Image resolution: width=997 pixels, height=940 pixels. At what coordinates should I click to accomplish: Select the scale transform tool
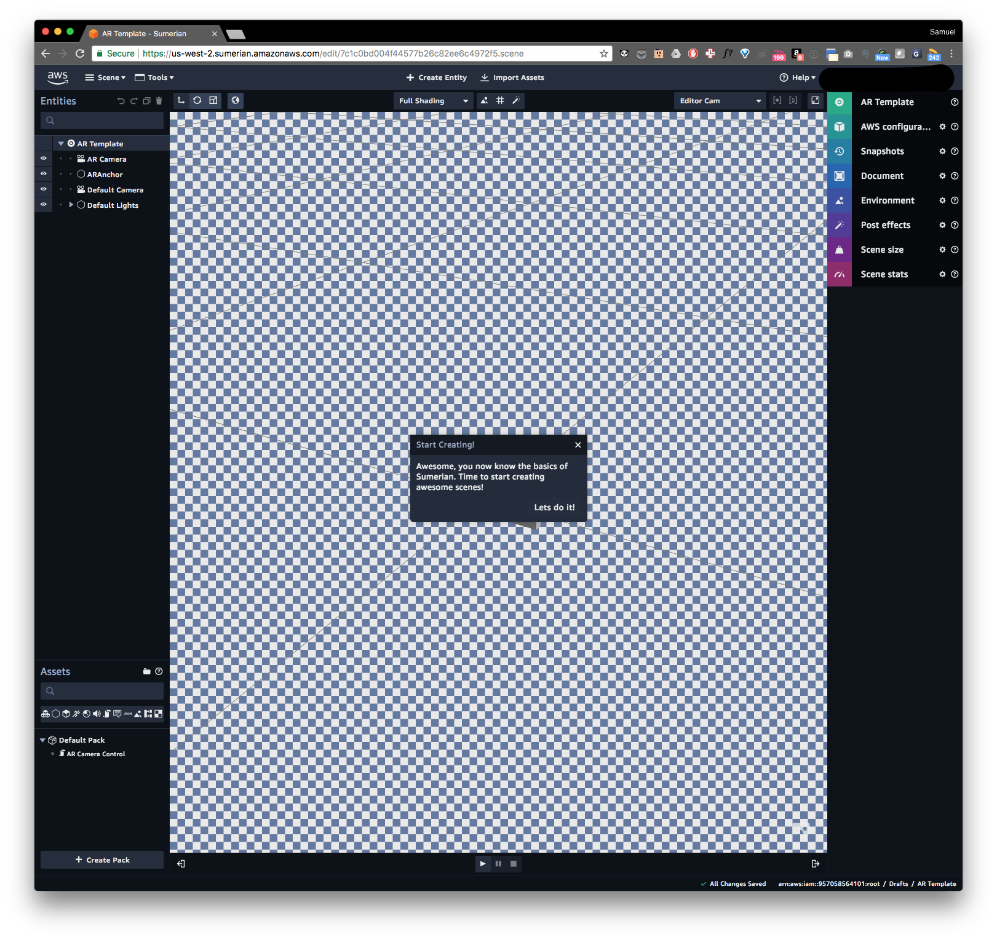coord(213,100)
